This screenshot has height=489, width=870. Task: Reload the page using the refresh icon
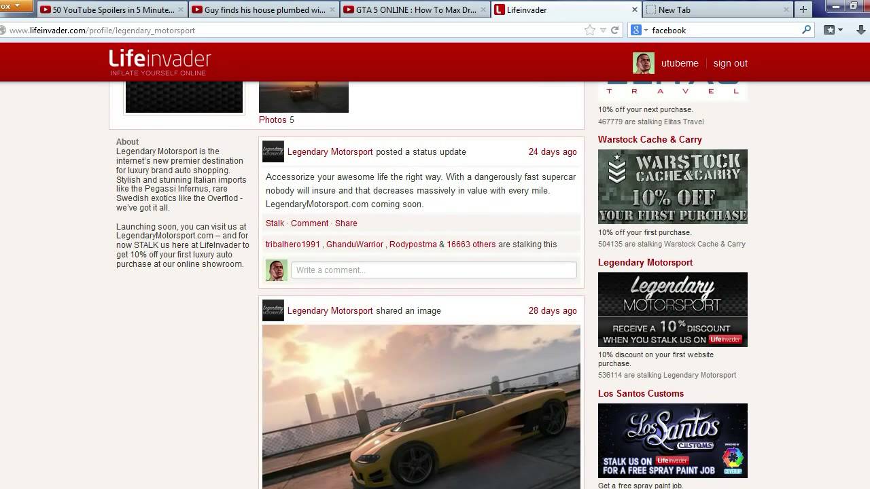[x=614, y=30]
